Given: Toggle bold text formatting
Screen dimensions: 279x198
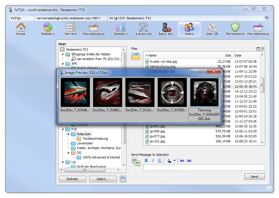Looking at the screenshot, I should pyautogui.click(x=146, y=161).
